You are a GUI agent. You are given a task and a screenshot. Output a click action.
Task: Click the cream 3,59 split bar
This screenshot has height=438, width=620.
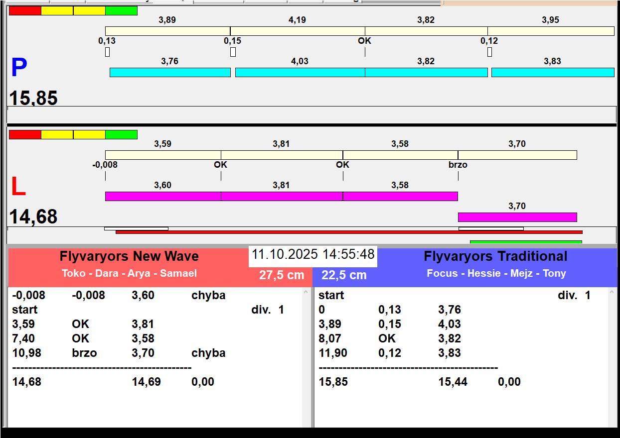[x=163, y=155]
